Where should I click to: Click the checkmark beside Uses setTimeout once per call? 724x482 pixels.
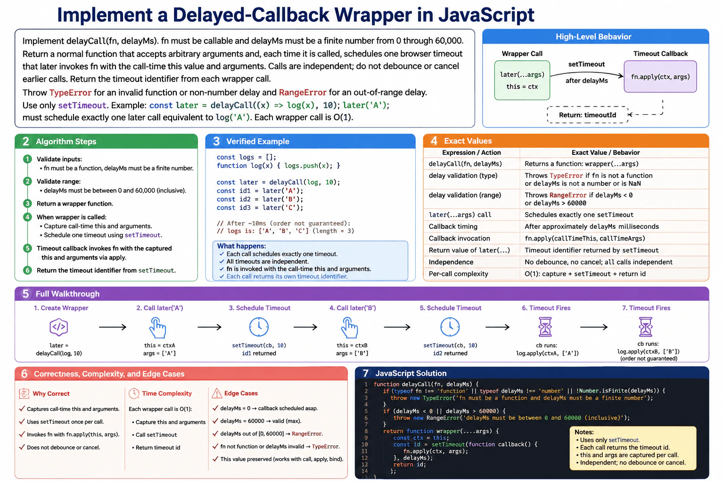coord(22,421)
